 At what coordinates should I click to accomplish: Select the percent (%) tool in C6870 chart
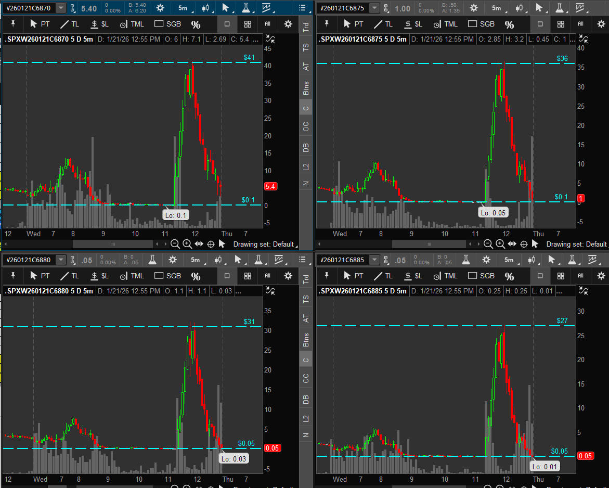coord(196,24)
